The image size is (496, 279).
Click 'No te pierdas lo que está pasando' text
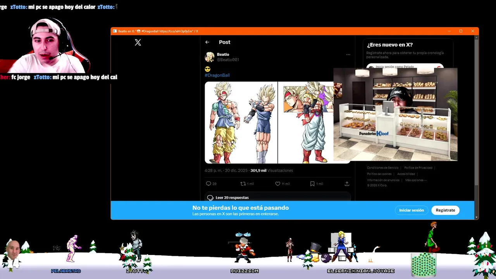[x=241, y=208]
